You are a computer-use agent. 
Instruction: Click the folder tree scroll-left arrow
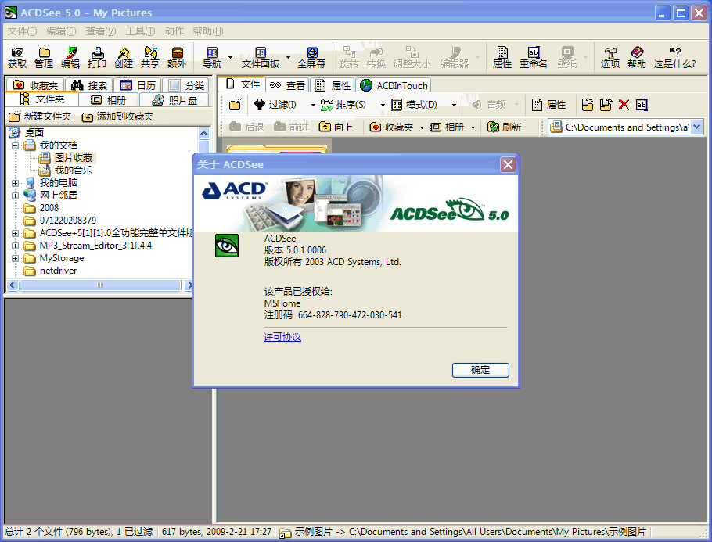coord(13,285)
